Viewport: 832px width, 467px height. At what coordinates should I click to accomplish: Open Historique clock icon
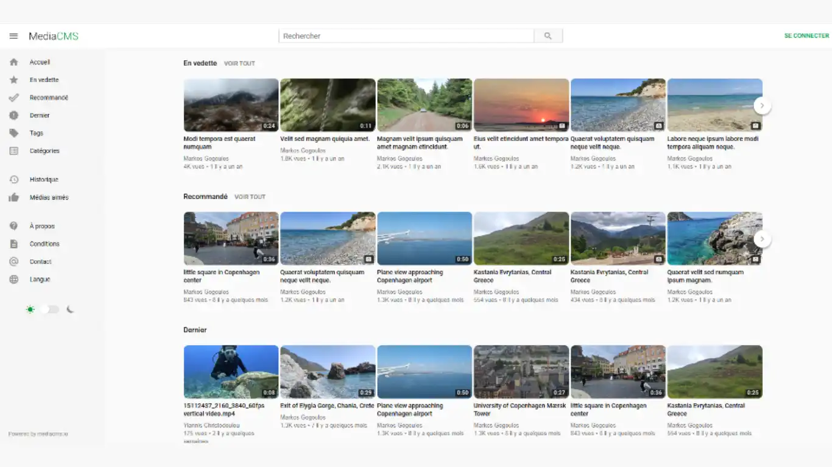click(x=14, y=179)
